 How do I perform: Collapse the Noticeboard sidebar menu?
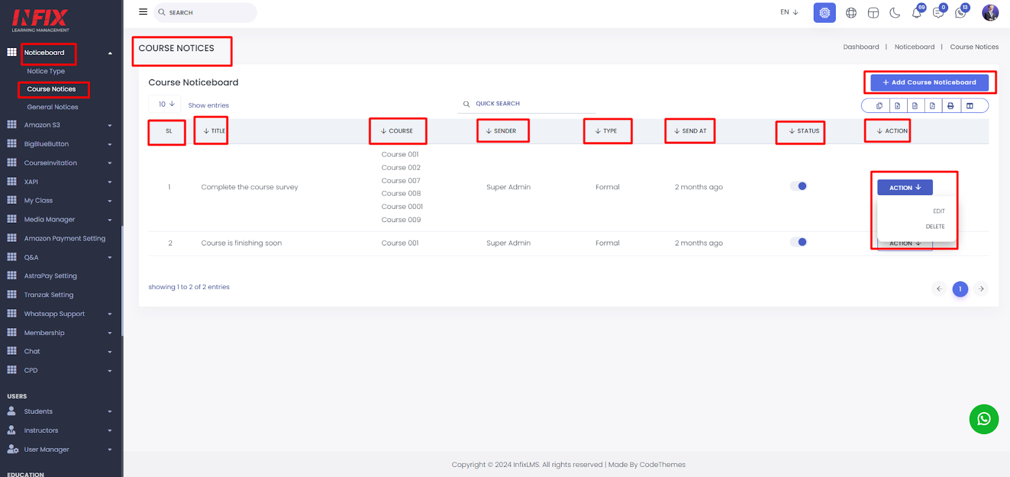[110, 53]
